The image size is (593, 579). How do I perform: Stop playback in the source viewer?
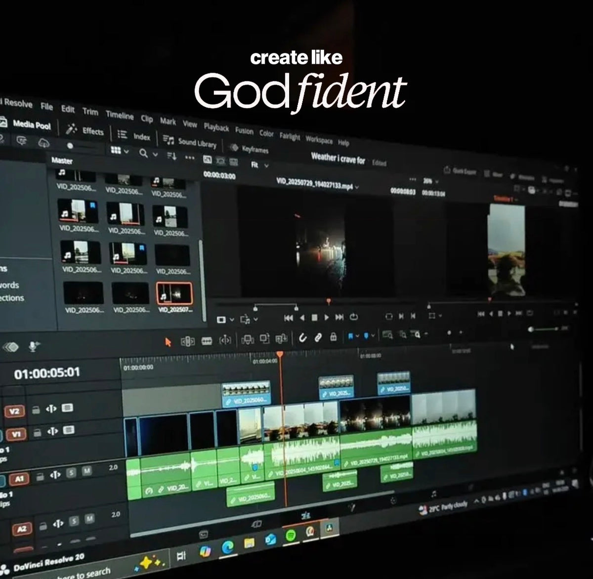pyautogui.click(x=314, y=317)
